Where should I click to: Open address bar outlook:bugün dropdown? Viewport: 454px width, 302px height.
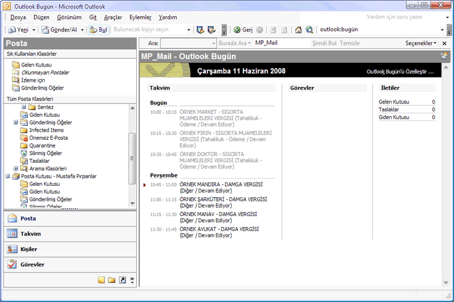pyautogui.click(x=442, y=30)
